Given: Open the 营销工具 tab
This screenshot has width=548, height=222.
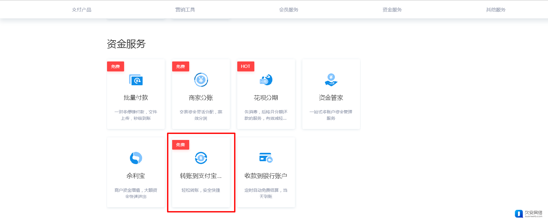Looking at the screenshot, I should click(x=185, y=10).
